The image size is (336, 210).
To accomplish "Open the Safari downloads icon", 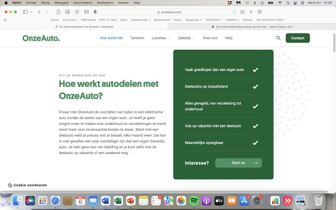I will [242, 12].
